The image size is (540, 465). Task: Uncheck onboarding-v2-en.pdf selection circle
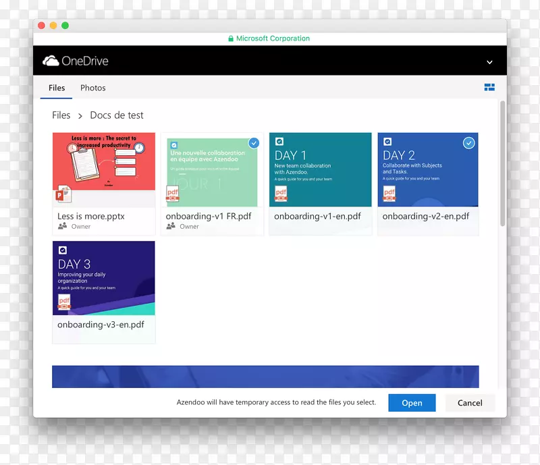click(x=468, y=142)
